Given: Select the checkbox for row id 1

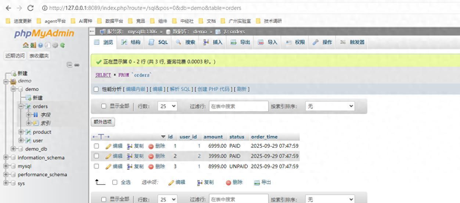Looking at the screenshot, I should click(x=96, y=146).
